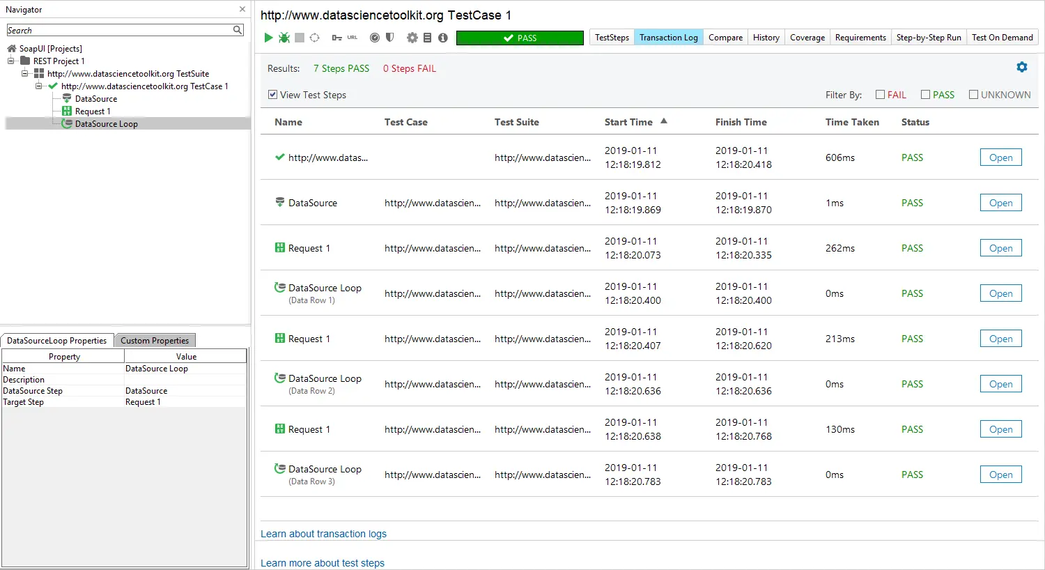Uncheck the View Test Steps checkbox

coord(272,95)
